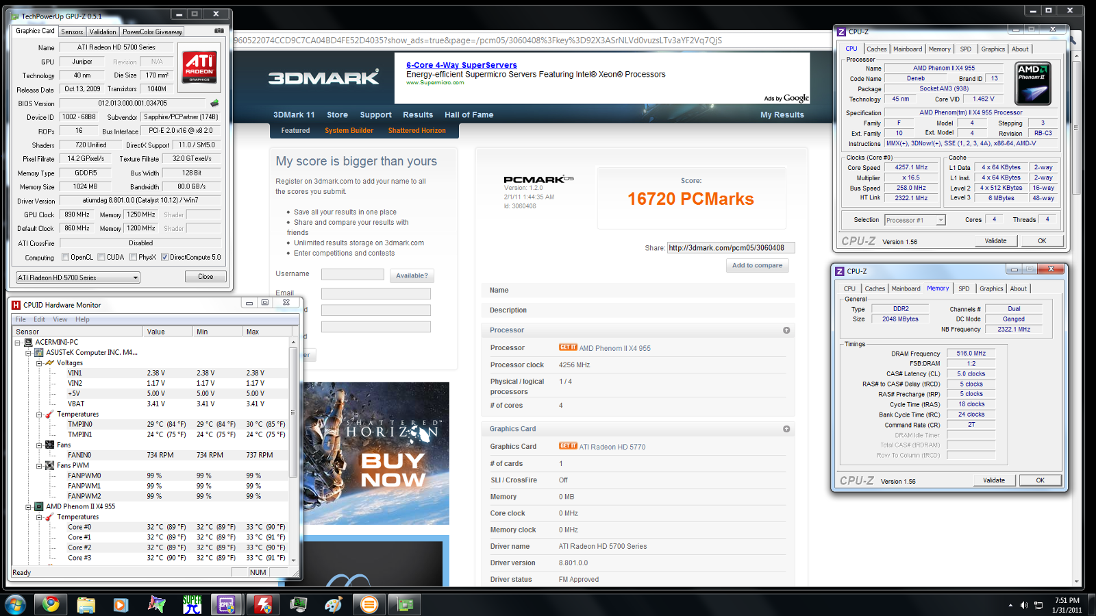1096x616 pixels.
Task: Open the SPD tab in the lower CPU-Z window
Action: (964, 289)
